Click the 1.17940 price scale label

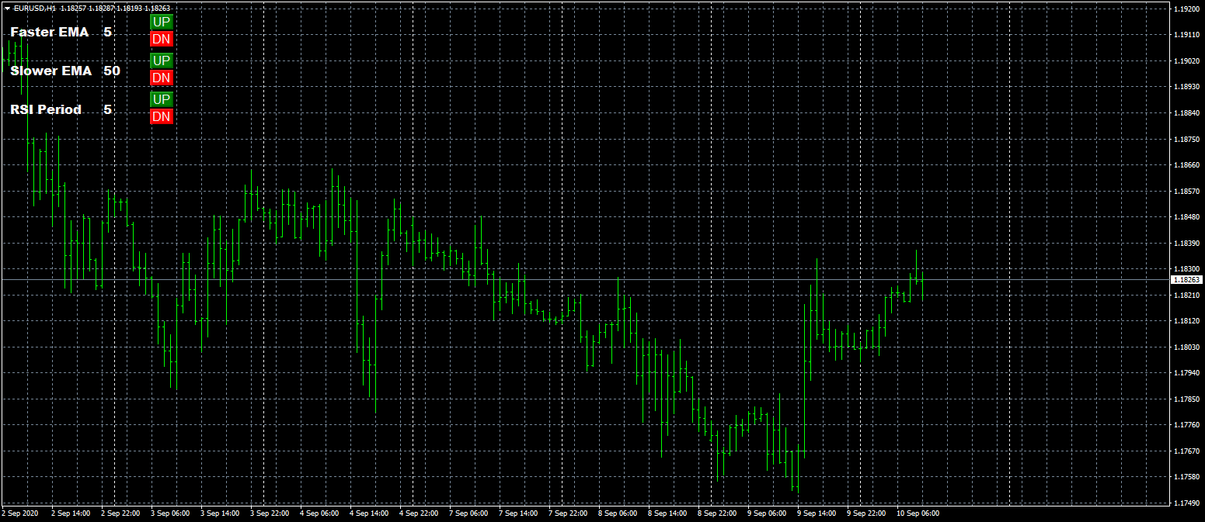pyautogui.click(x=1186, y=372)
